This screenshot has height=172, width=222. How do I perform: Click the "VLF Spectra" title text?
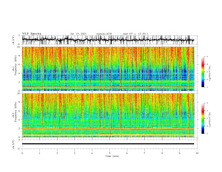[32, 34]
